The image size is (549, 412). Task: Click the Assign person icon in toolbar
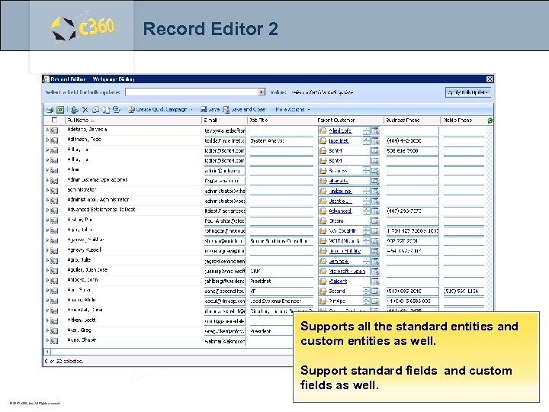tap(74, 110)
